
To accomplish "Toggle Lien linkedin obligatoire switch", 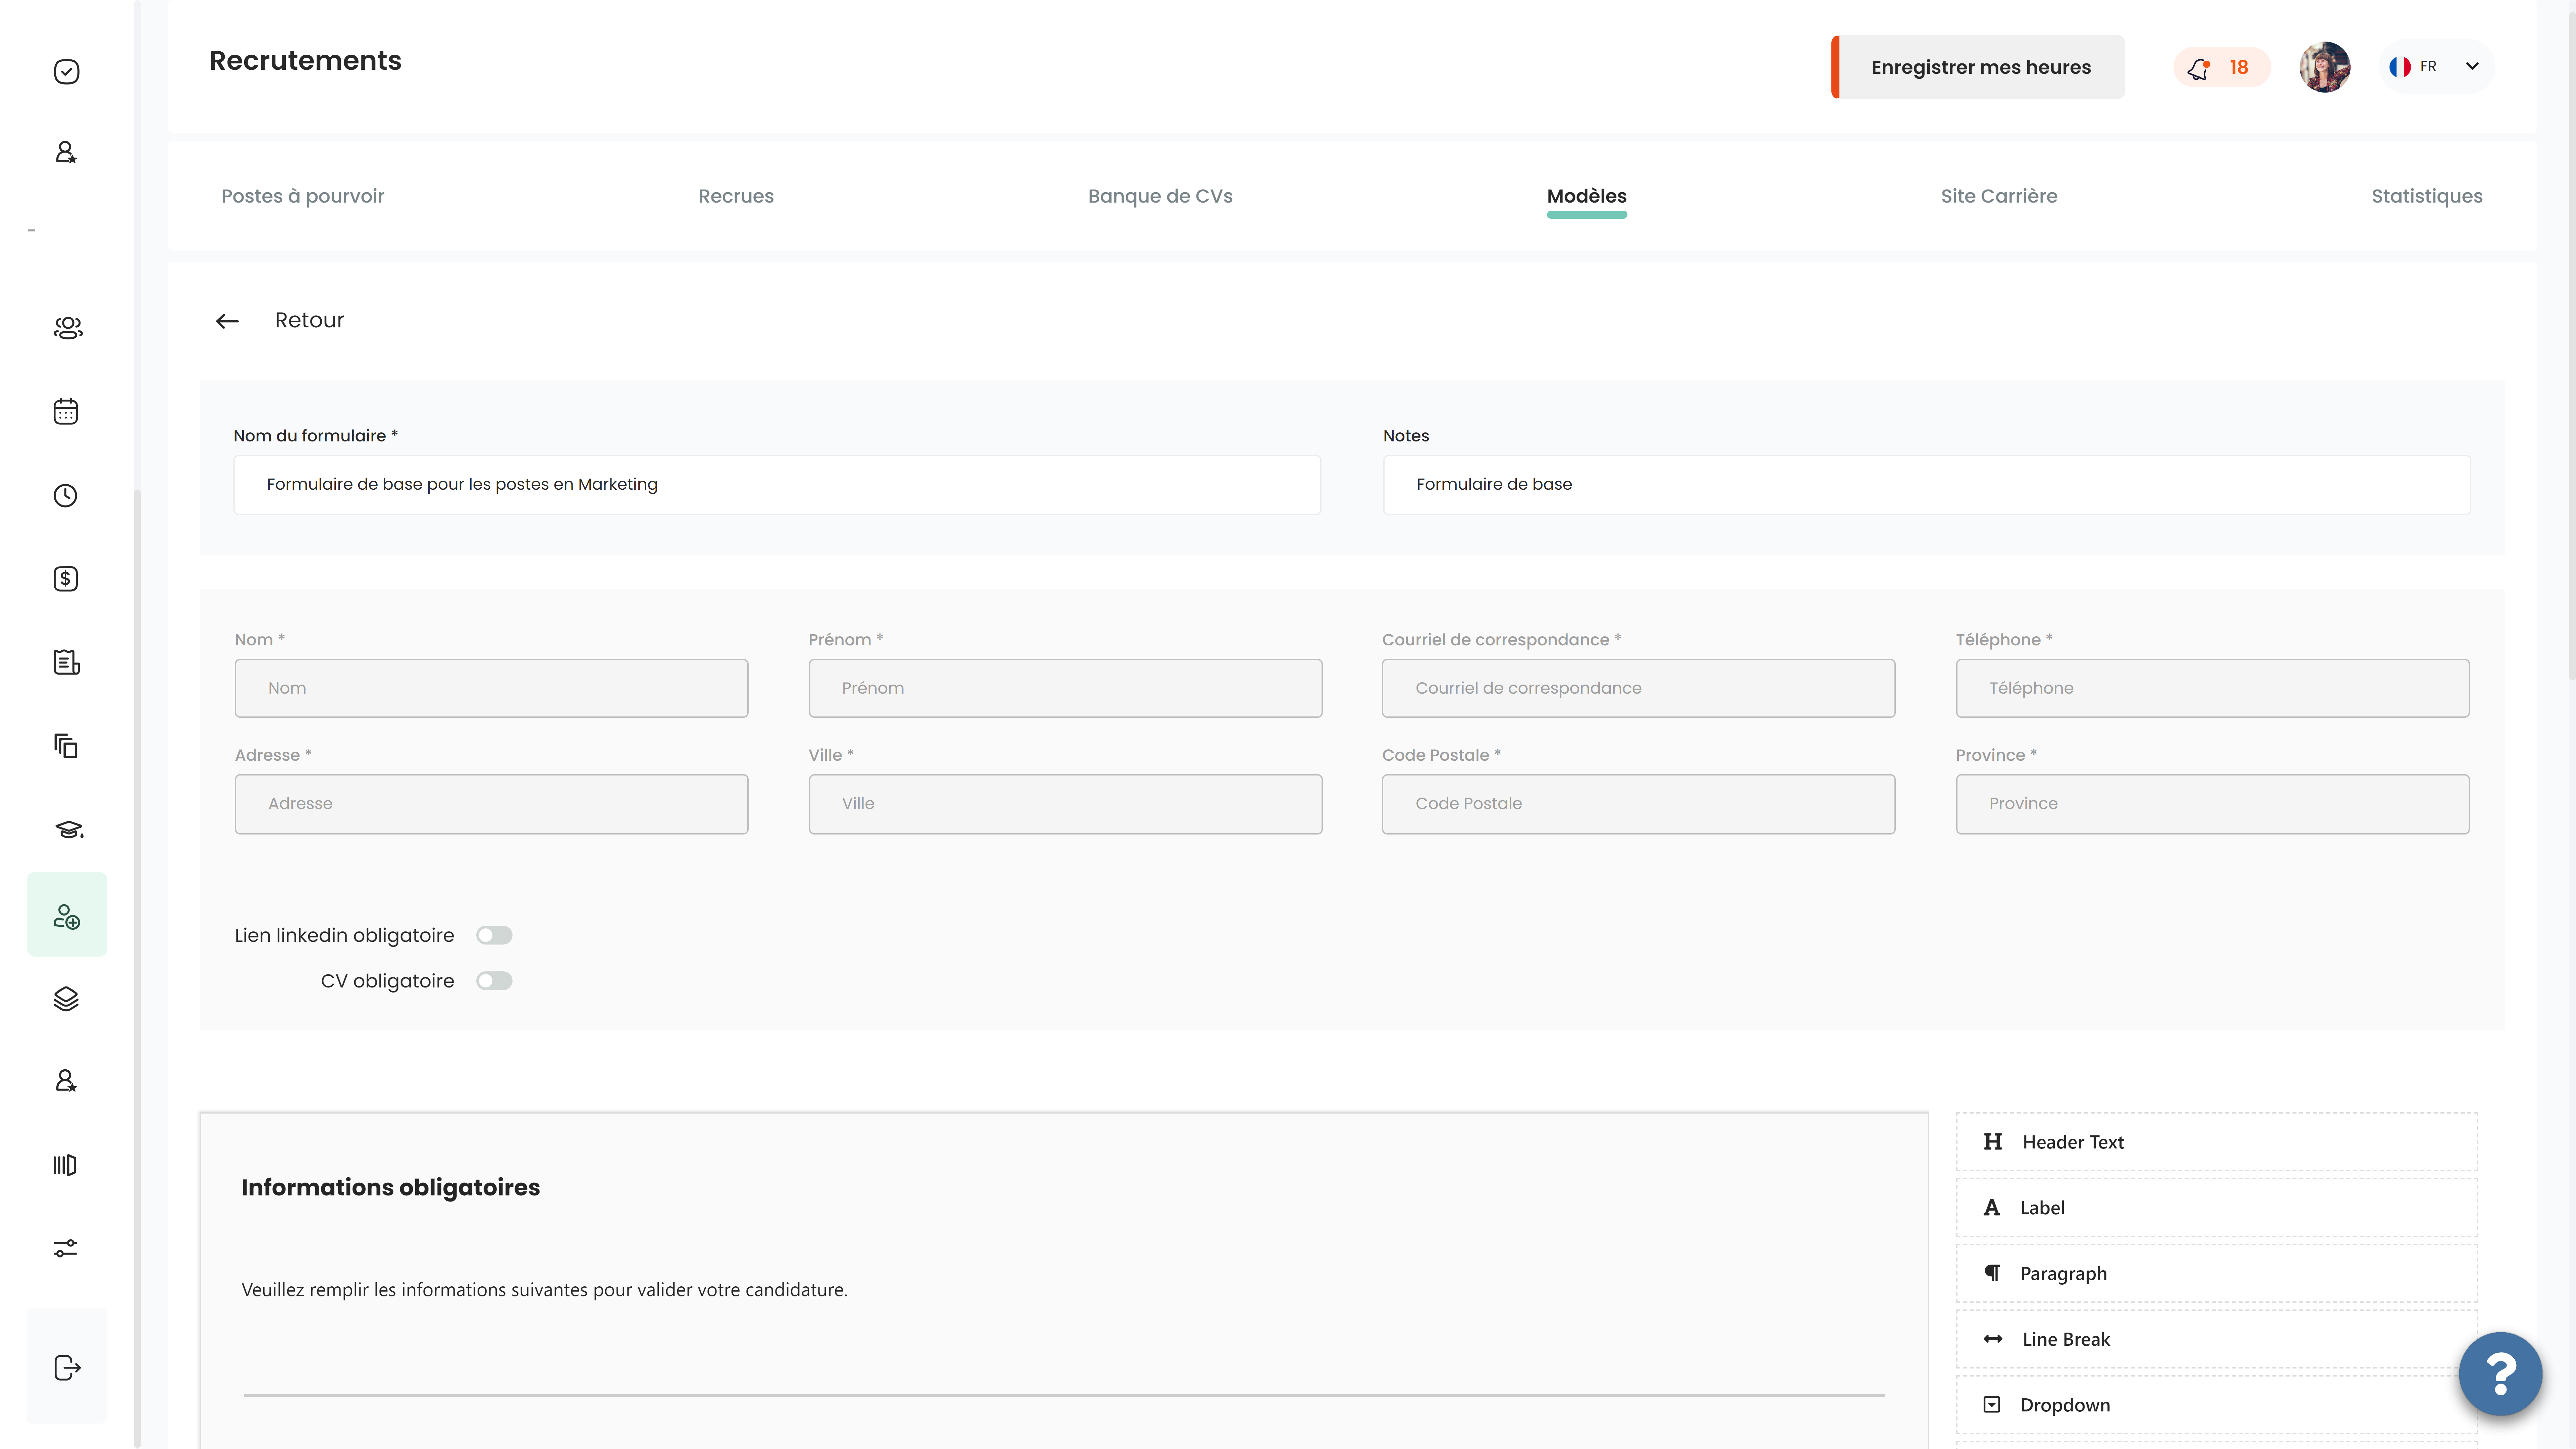I will tap(494, 935).
